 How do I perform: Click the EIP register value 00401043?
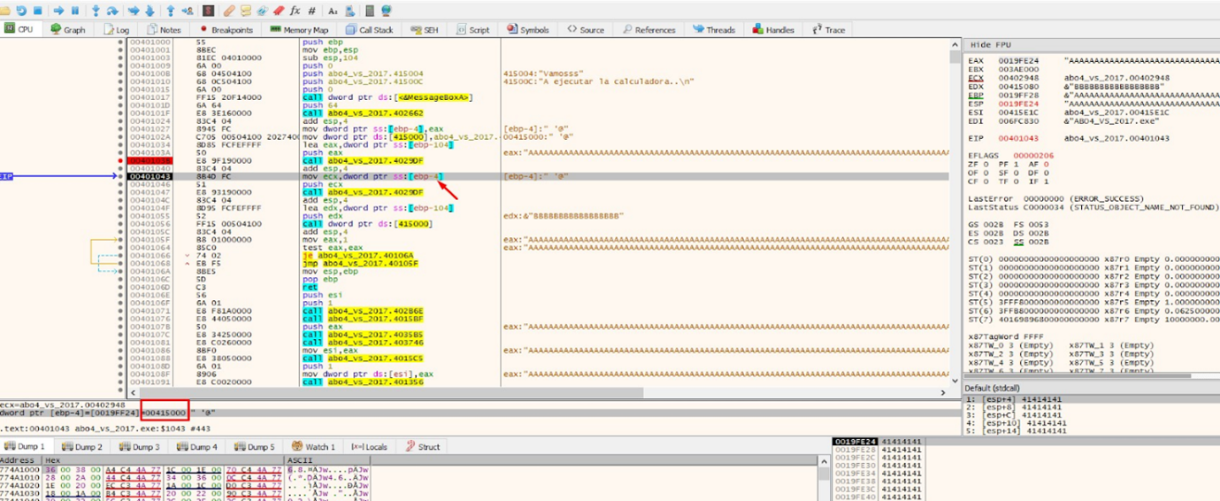click(1018, 138)
